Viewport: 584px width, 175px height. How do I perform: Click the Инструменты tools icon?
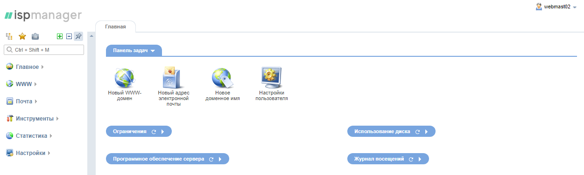click(9, 118)
